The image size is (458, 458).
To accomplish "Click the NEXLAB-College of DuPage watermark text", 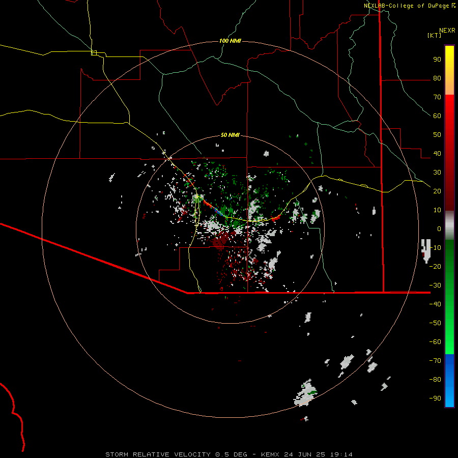I will pos(410,6).
